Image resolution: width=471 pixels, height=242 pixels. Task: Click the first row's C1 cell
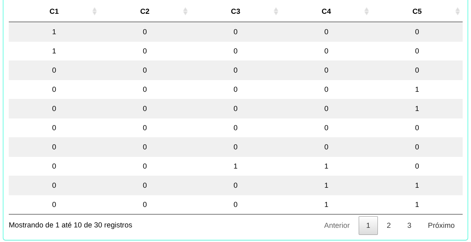tap(54, 32)
